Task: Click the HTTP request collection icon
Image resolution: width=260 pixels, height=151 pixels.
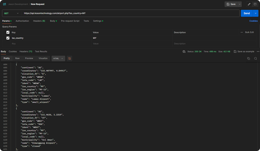Action: point(4,4)
